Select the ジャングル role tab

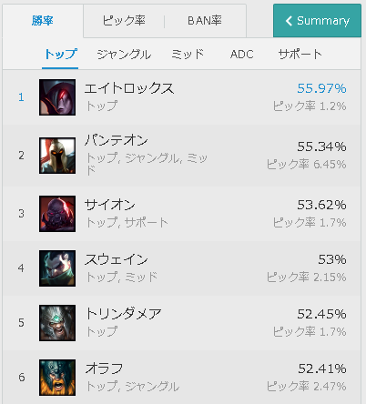(x=124, y=55)
